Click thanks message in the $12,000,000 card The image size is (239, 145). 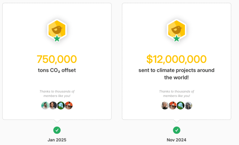click(176, 93)
